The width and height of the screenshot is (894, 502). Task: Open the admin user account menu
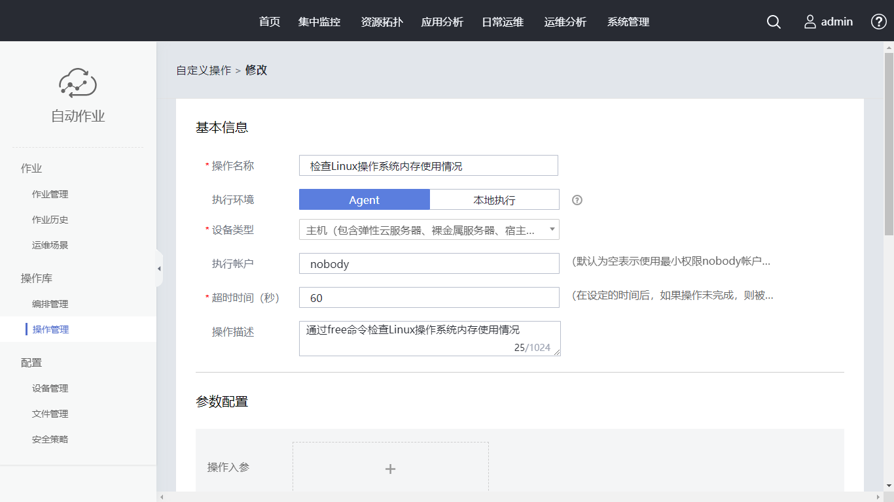pyautogui.click(x=829, y=22)
